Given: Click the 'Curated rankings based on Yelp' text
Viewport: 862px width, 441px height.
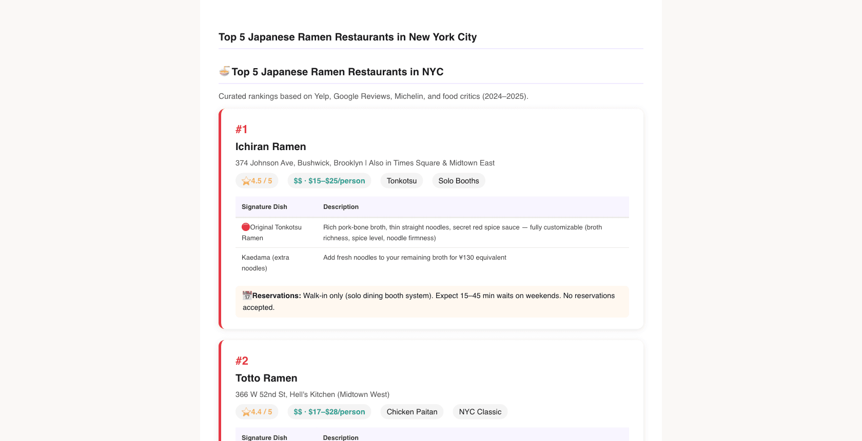Looking at the screenshot, I should (x=374, y=96).
